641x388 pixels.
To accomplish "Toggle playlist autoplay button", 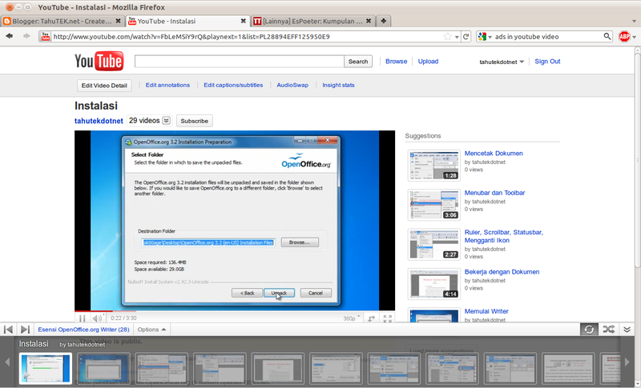I will 589,329.
